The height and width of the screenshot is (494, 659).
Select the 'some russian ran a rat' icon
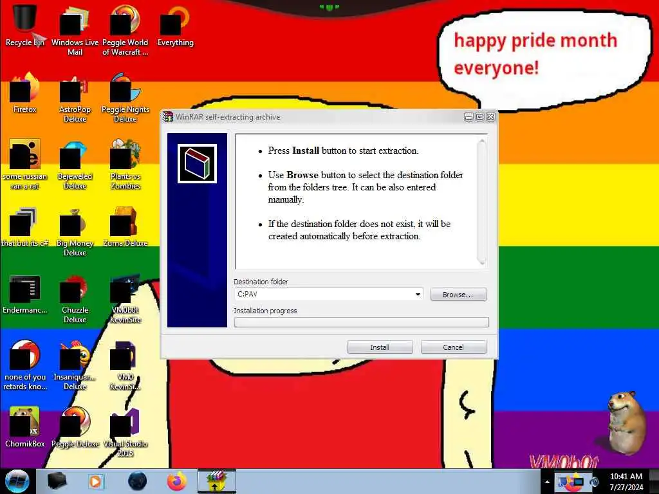(x=25, y=165)
